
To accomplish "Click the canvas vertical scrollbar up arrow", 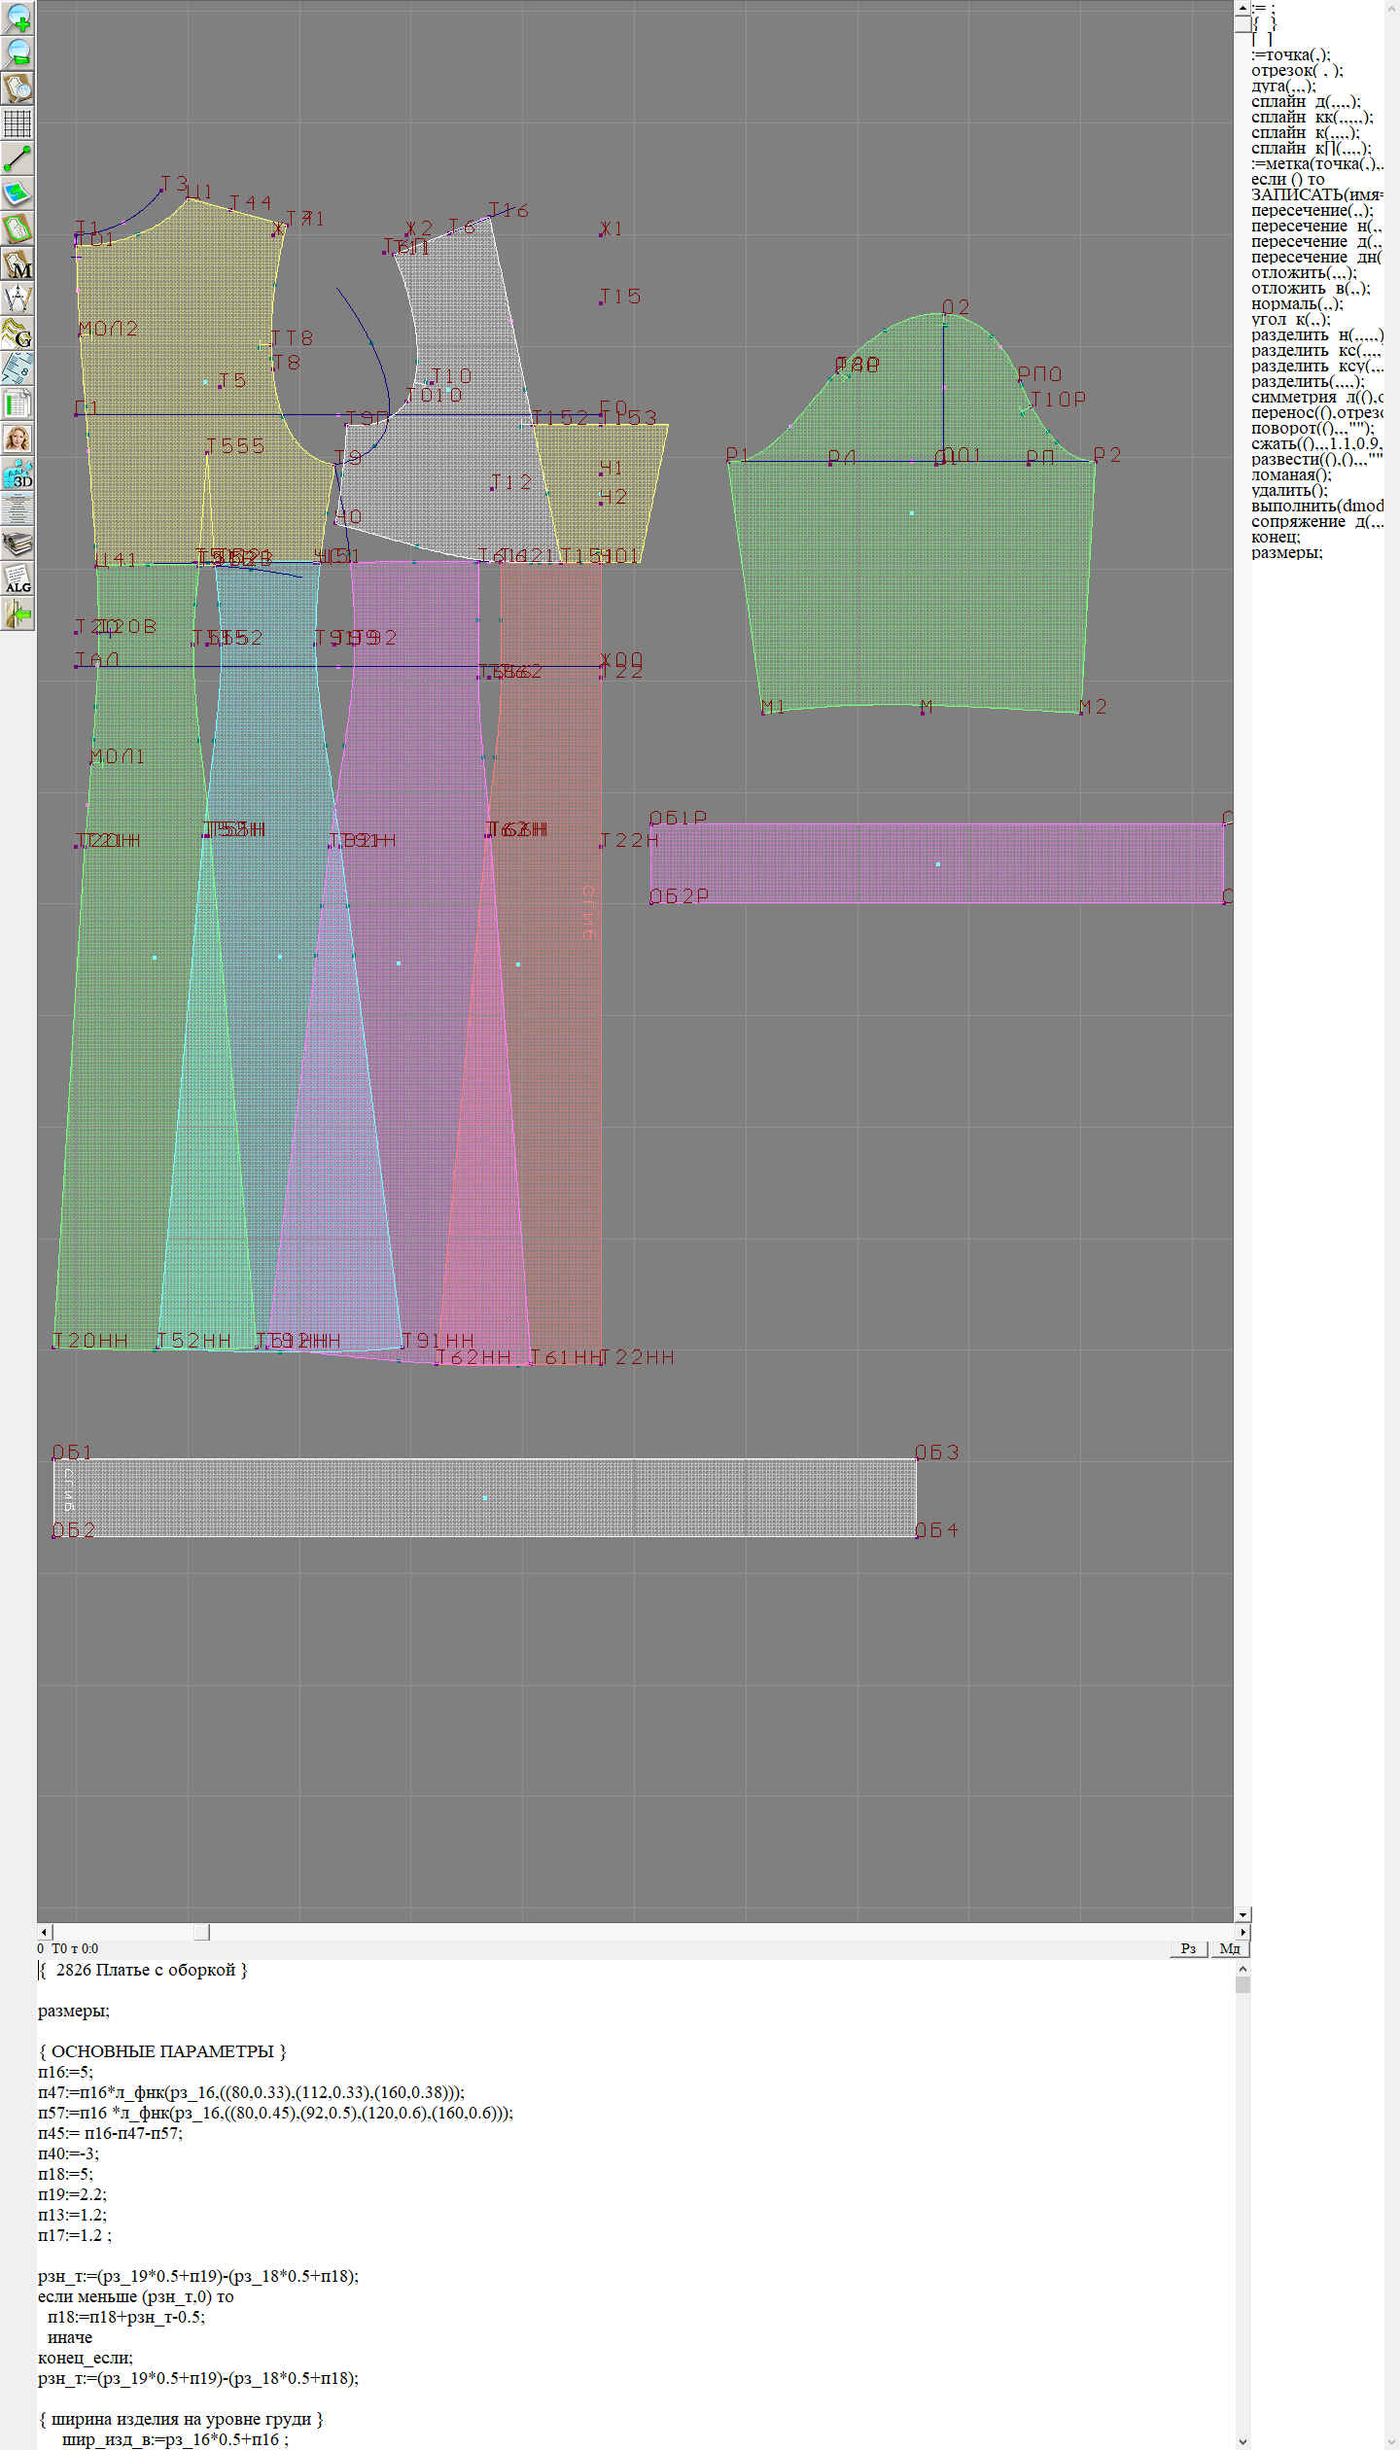I will click(x=1242, y=8).
